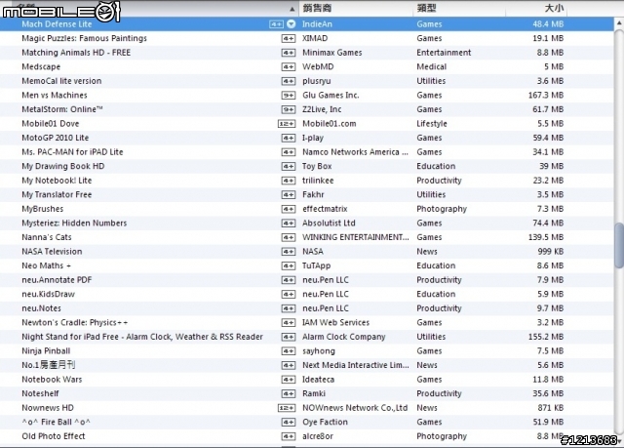624x448 pixels.
Task: Select Men vs Machines app
Action: [x=55, y=96]
